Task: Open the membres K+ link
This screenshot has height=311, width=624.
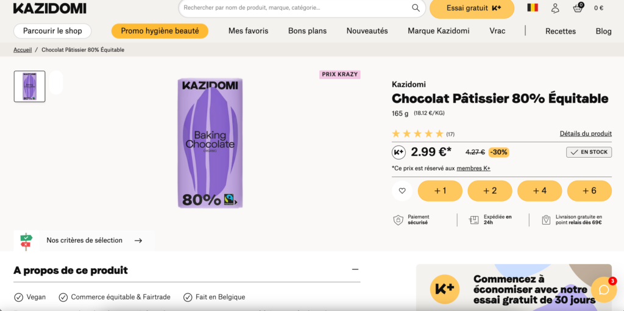Action: tap(473, 169)
